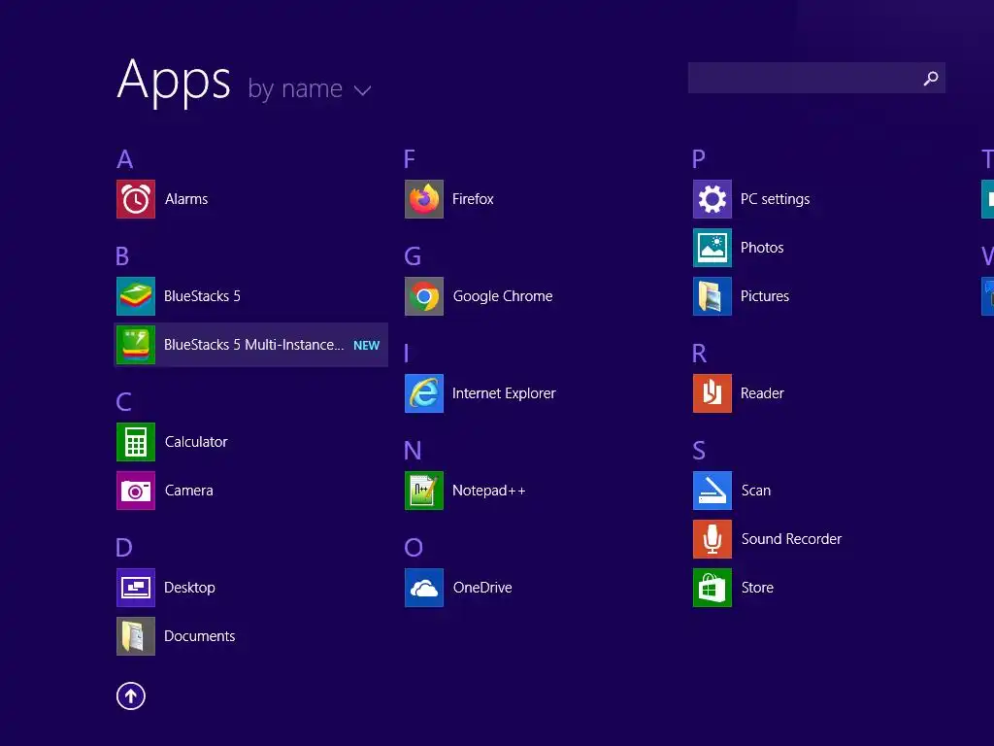Open the Photos app icon
The image size is (994, 746).
(x=712, y=248)
